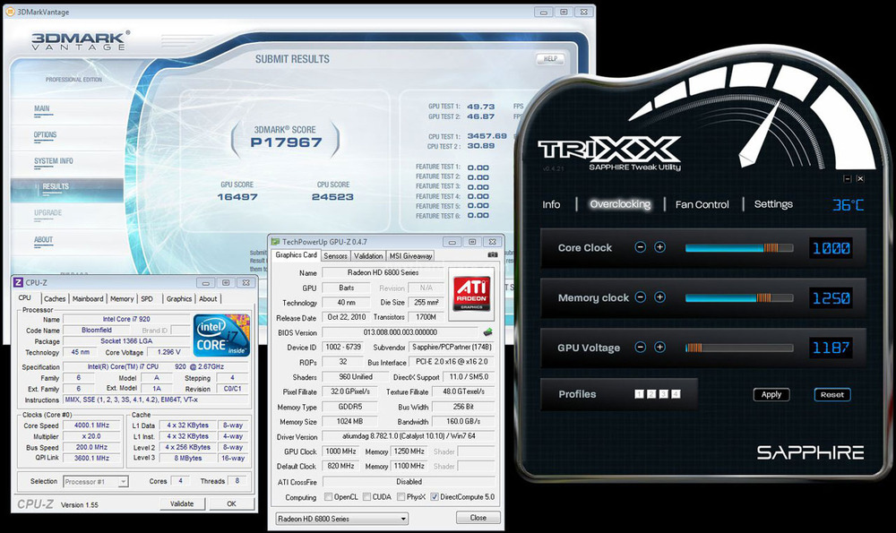Select TRIXX profile slot 2
The image size is (896, 533).
coord(651,394)
